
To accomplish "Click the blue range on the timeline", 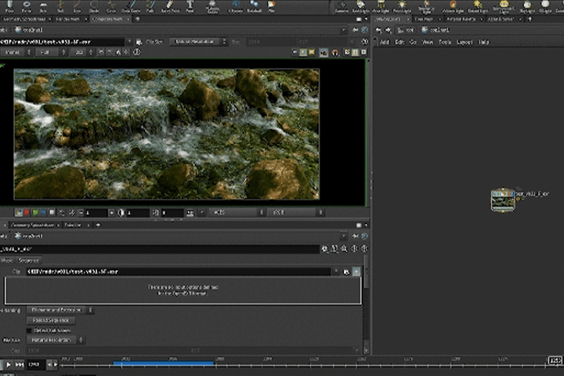I will 164,363.
